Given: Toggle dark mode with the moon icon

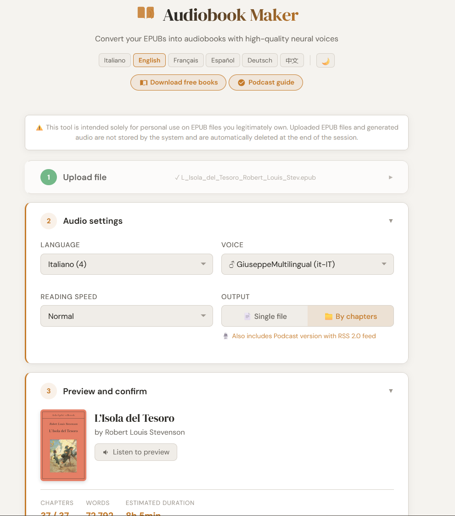Looking at the screenshot, I should pos(325,60).
